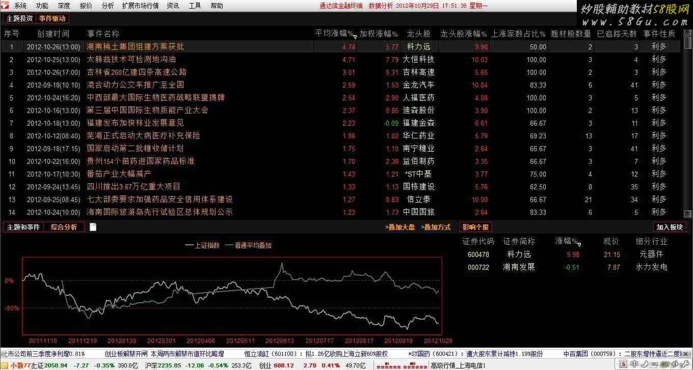The height and width of the screenshot is (370, 693).
Task: Sort by the 创建时间 column header
Action: click(x=54, y=34)
